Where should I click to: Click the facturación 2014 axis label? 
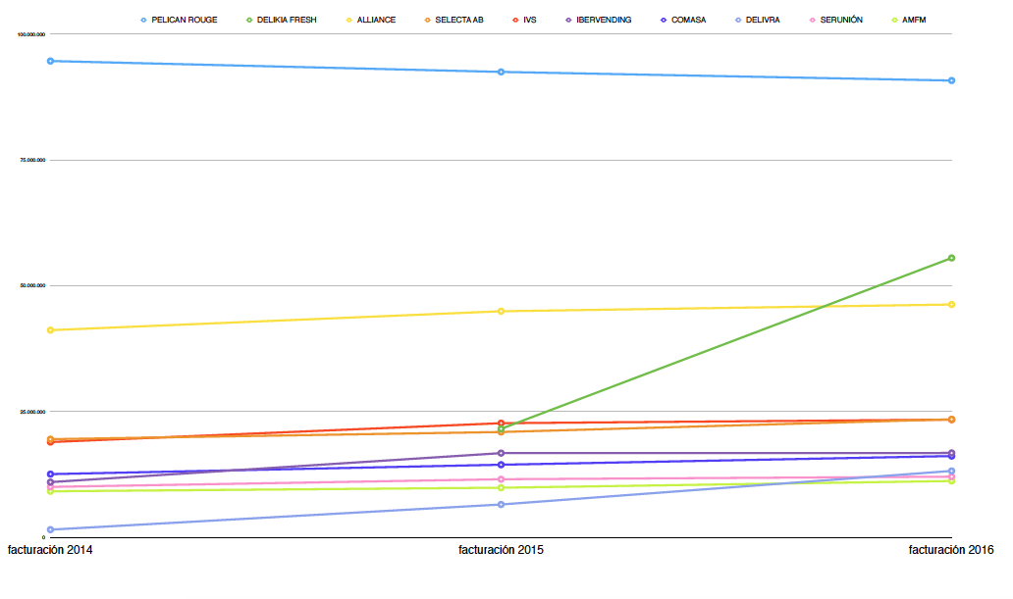click(51, 551)
